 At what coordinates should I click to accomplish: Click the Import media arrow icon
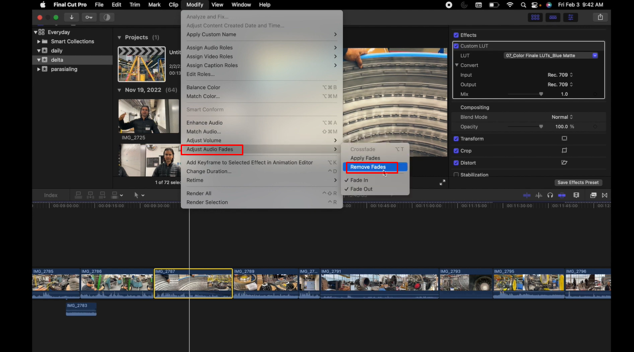tap(72, 17)
